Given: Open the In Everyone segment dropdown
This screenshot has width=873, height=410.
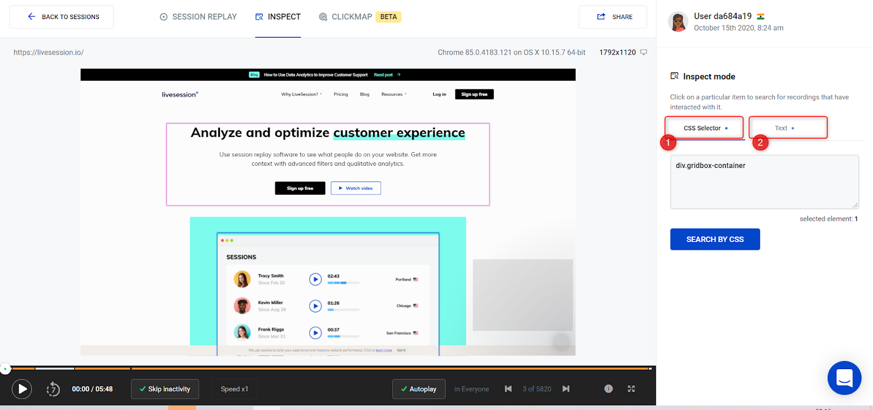Looking at the screenshot, I should (x=471, y=389).
